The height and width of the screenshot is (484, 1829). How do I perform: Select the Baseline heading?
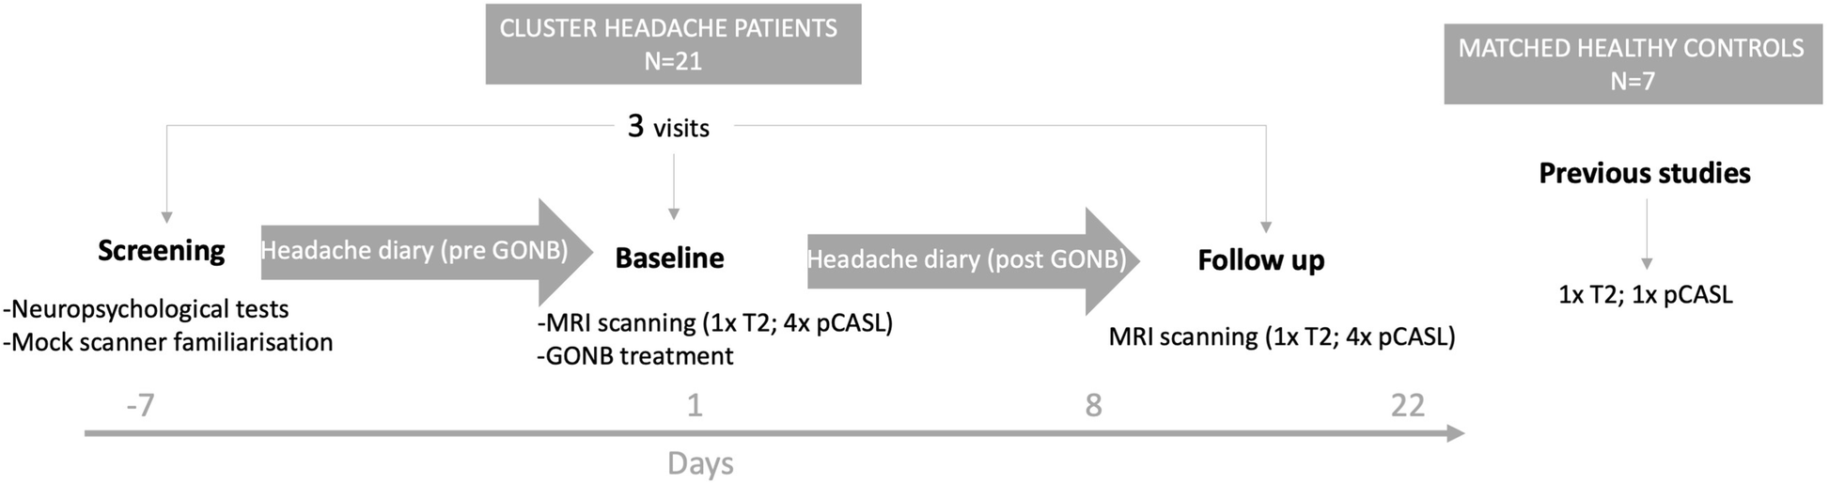coord(669,258)
